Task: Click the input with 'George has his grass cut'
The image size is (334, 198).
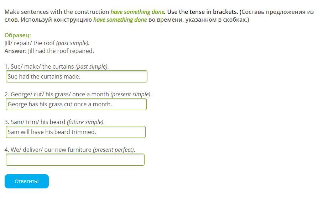Action: (76, 104)
